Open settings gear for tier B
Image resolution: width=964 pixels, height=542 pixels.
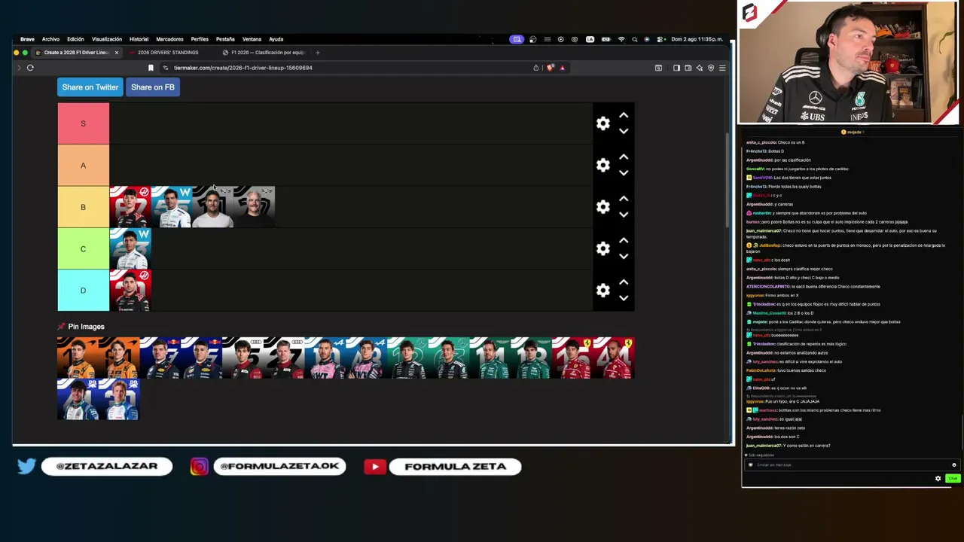pos(603,207)
